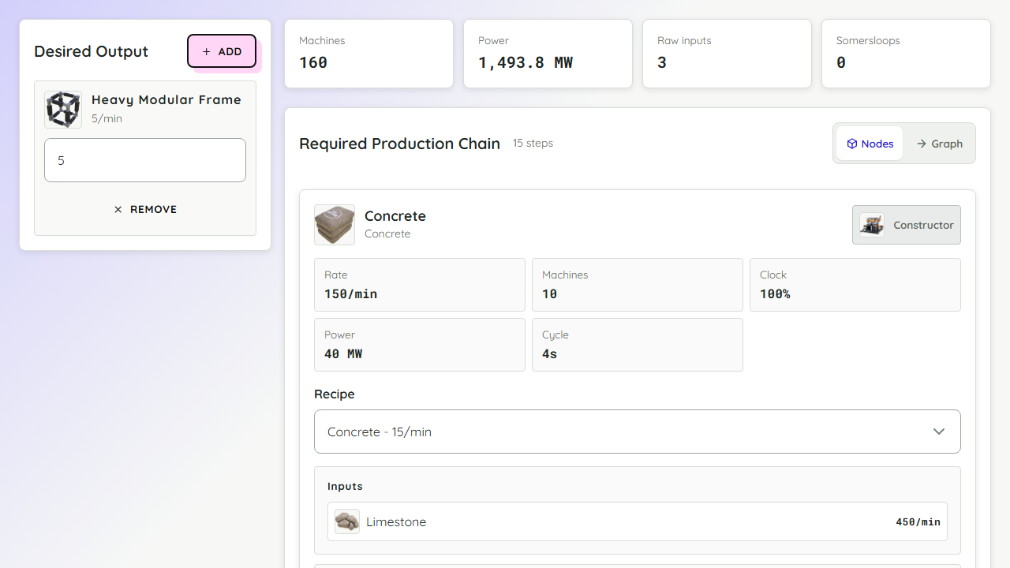Image resolution: width=1010 pixels, height=568 pixels.
Task: Click the Power 1,493.8 MW value
Action: [526, 62]
